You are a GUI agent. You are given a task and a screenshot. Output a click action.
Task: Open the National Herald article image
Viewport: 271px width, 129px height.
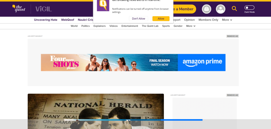point(96,111)
